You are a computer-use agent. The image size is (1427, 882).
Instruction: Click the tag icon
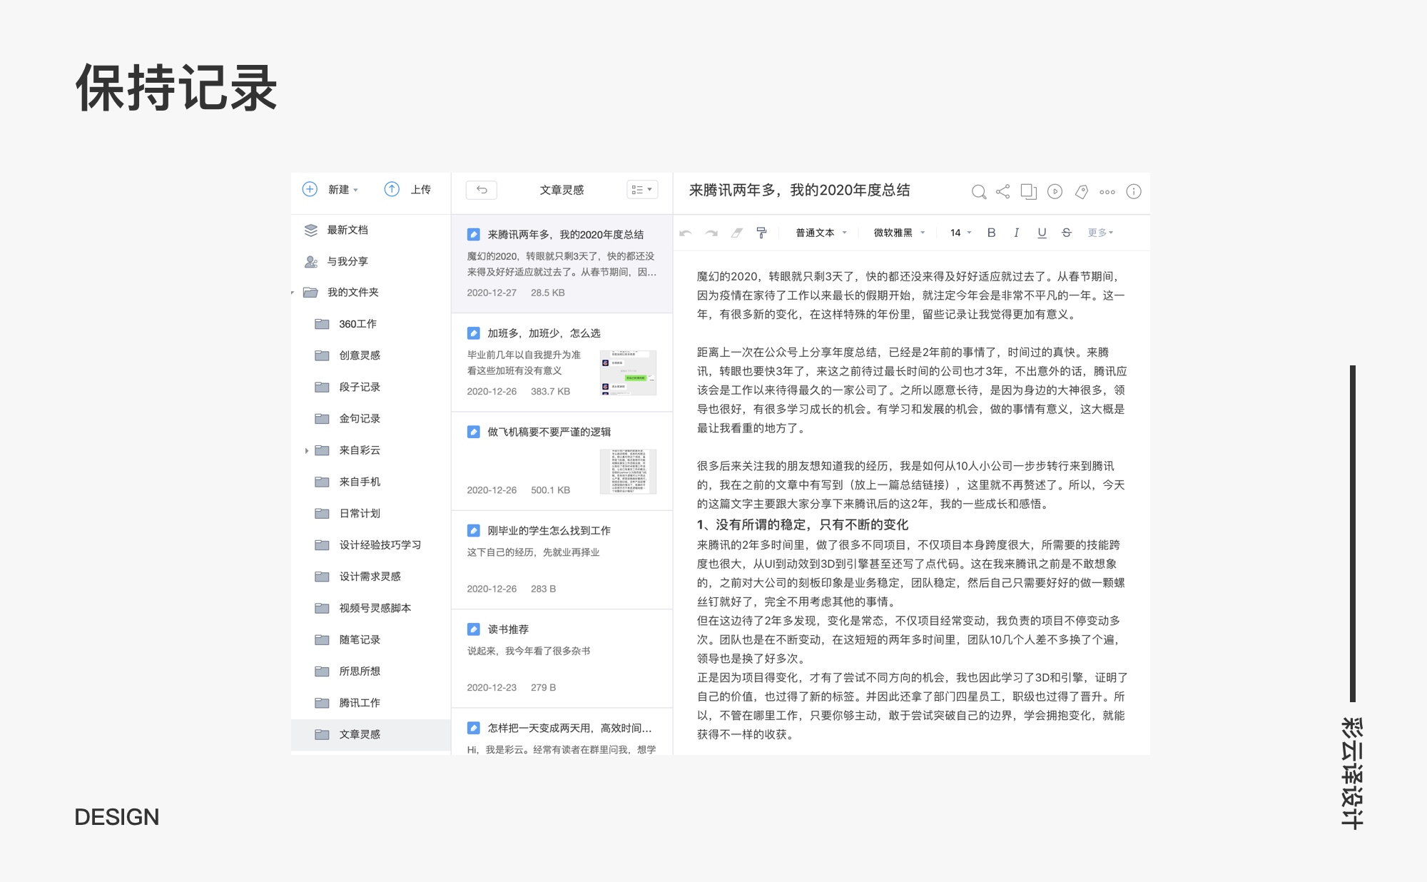pyautogui.click(x=1081, y=191)
